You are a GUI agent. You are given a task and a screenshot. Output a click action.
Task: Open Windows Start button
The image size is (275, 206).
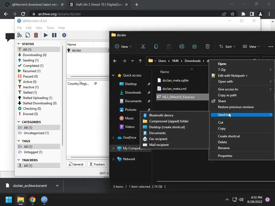[9, 200]
